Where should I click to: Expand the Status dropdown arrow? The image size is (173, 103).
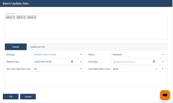[163, 54]
